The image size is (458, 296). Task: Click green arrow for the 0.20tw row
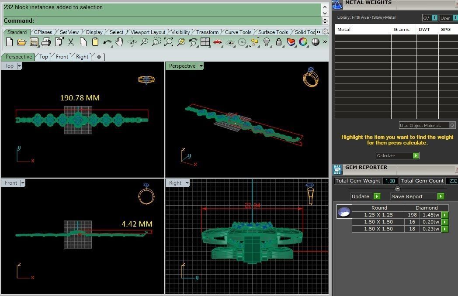tap(445, 222)
